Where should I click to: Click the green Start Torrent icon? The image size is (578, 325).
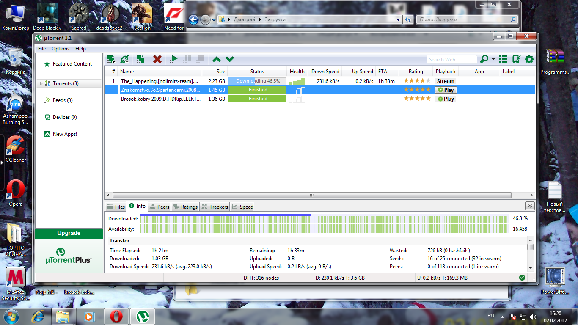coord(173,59)
